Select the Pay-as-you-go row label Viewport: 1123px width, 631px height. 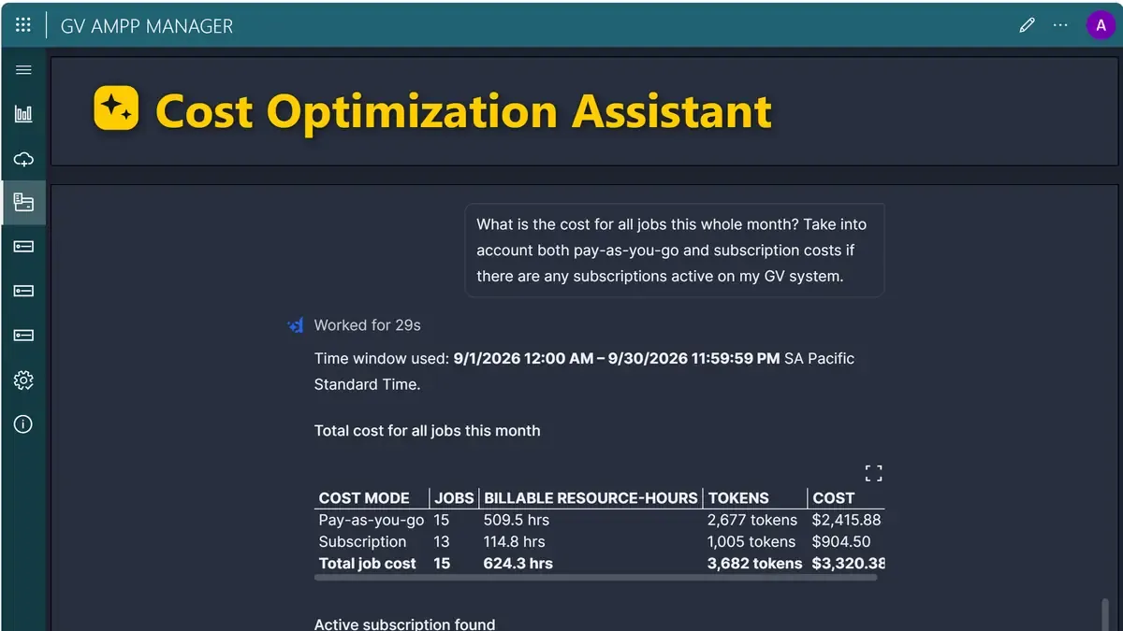coord(371,520)
